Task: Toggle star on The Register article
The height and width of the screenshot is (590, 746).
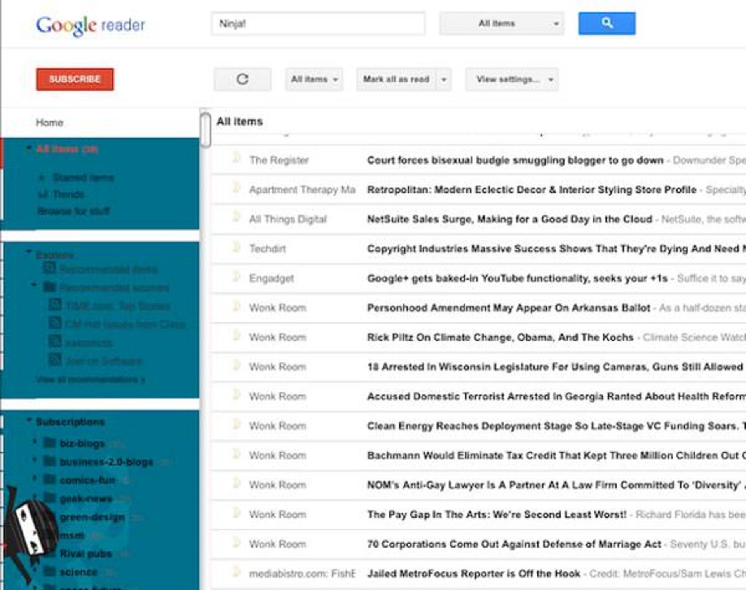Action: click(235, 158)
